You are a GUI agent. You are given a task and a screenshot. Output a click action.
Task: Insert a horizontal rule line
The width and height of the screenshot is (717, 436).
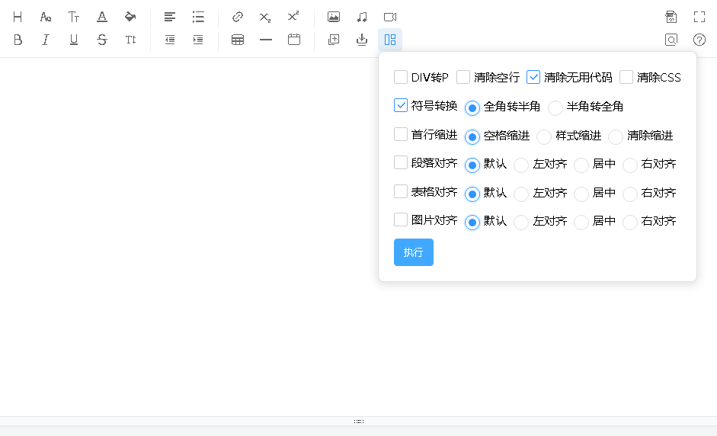point(266,40)
